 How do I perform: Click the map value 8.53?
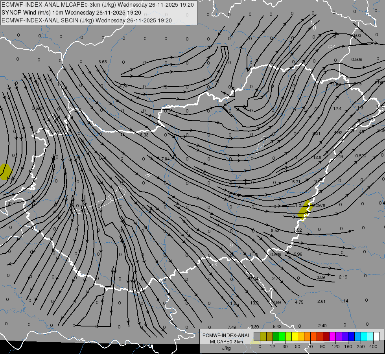click(275, 230)
